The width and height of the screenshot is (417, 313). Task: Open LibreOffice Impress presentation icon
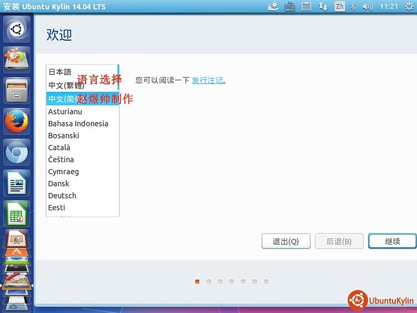coord(16,239)
